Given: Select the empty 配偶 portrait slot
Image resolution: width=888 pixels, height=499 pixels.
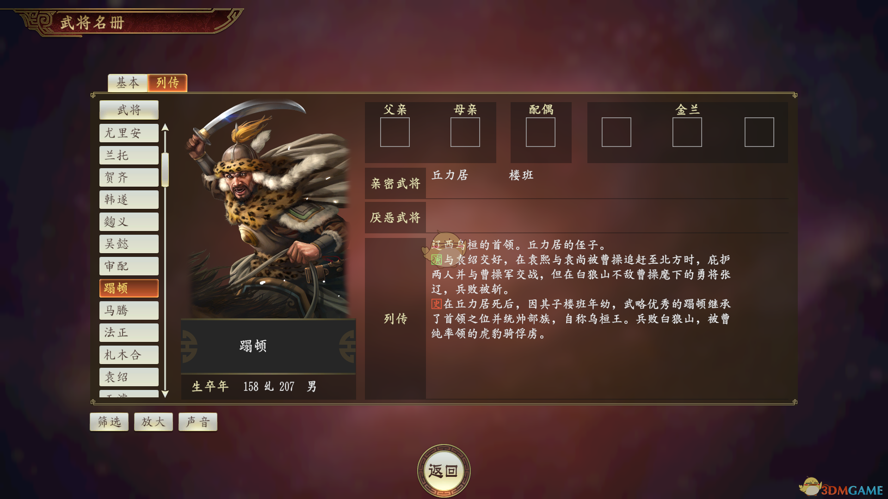Looking at the screenshot, I should [541, 132].
